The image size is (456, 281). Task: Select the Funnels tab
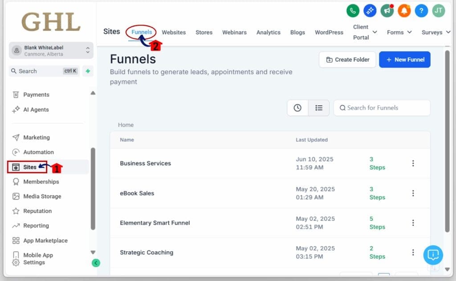tap(142, 32)
